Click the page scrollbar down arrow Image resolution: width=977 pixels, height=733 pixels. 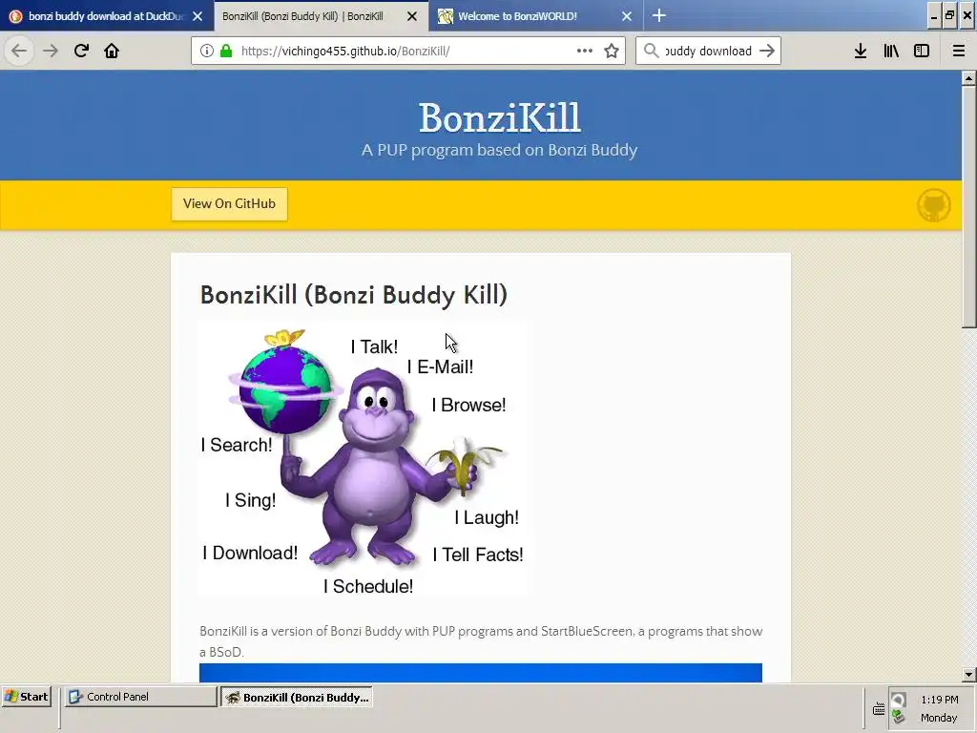coord(968,675)
